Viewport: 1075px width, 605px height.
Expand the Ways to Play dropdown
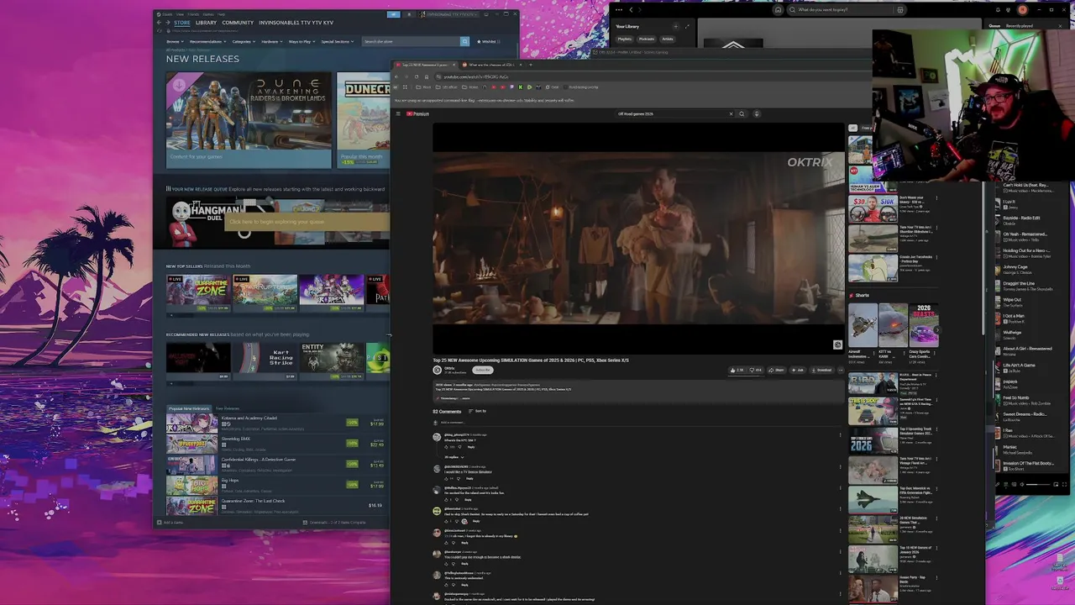pyautogui.click(x=301, y=41)
